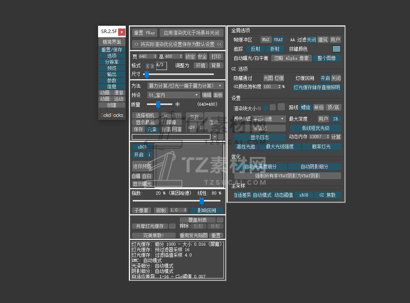Open the 共享灯光缓存 ellipsis button
Screen dimensions: 410x303
point(172,226)
